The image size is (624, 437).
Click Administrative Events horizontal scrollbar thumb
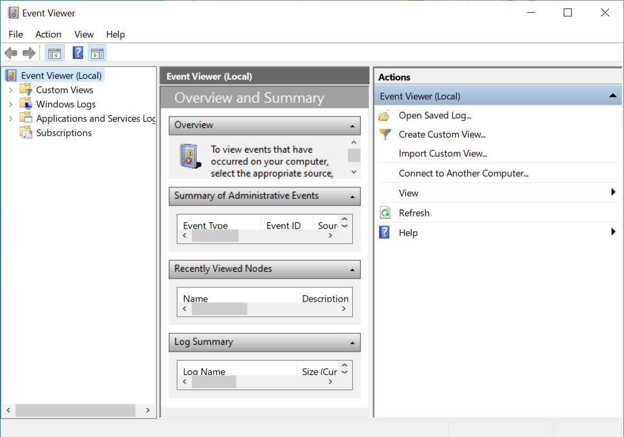pos(215,235)
